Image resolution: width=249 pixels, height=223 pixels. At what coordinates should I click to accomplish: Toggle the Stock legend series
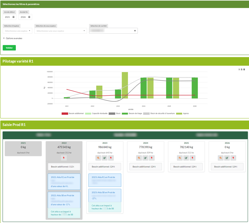(x=115, y=114)
